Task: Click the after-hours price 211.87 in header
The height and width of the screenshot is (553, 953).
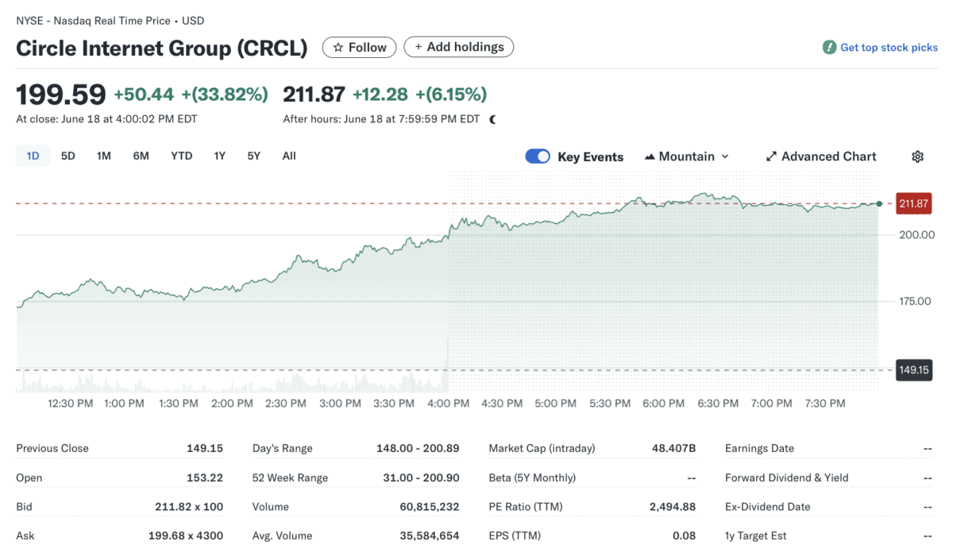Action: point(314,95)
